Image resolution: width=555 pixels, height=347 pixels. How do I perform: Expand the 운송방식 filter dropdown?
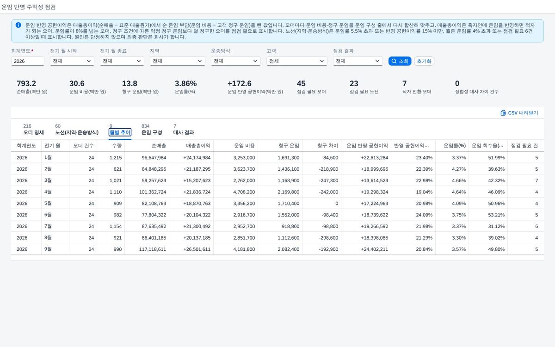[235, 61]
